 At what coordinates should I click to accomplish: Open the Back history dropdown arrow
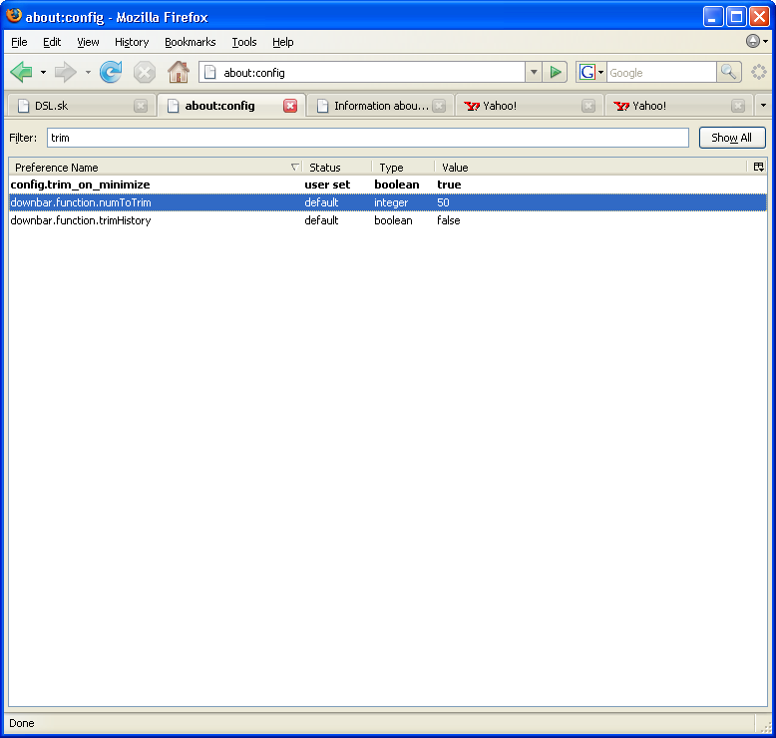pos(43,72)
